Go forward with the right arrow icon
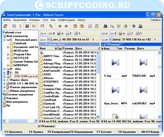 pos(66,26)
